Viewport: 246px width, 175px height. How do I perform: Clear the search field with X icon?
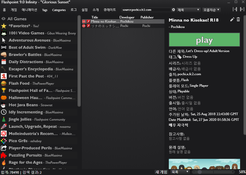[173, 10]
